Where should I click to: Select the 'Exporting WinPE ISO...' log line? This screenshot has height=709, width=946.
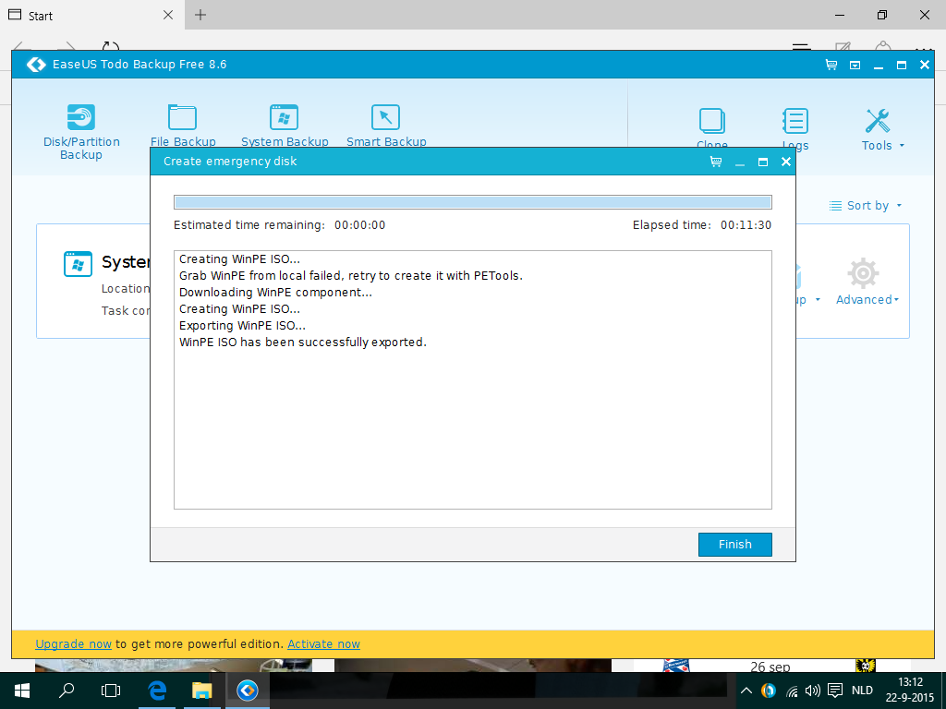(243, 326)
